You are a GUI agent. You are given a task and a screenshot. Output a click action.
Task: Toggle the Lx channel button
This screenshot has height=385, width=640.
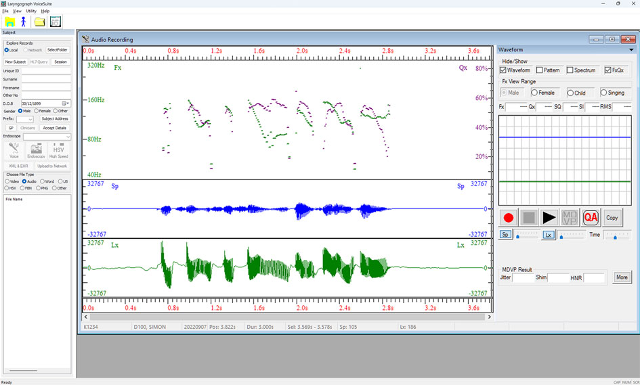pos(549,235)
